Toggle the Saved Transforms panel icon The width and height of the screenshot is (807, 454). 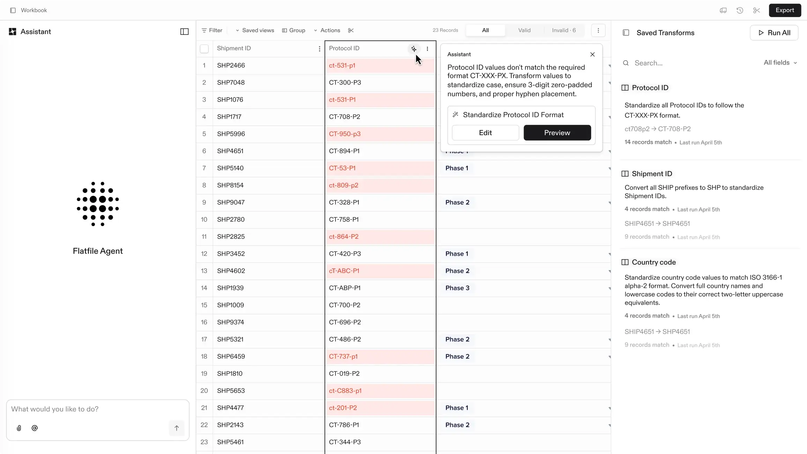626,33
